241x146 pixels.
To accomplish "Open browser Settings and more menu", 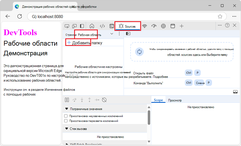I will coord(234,16).
